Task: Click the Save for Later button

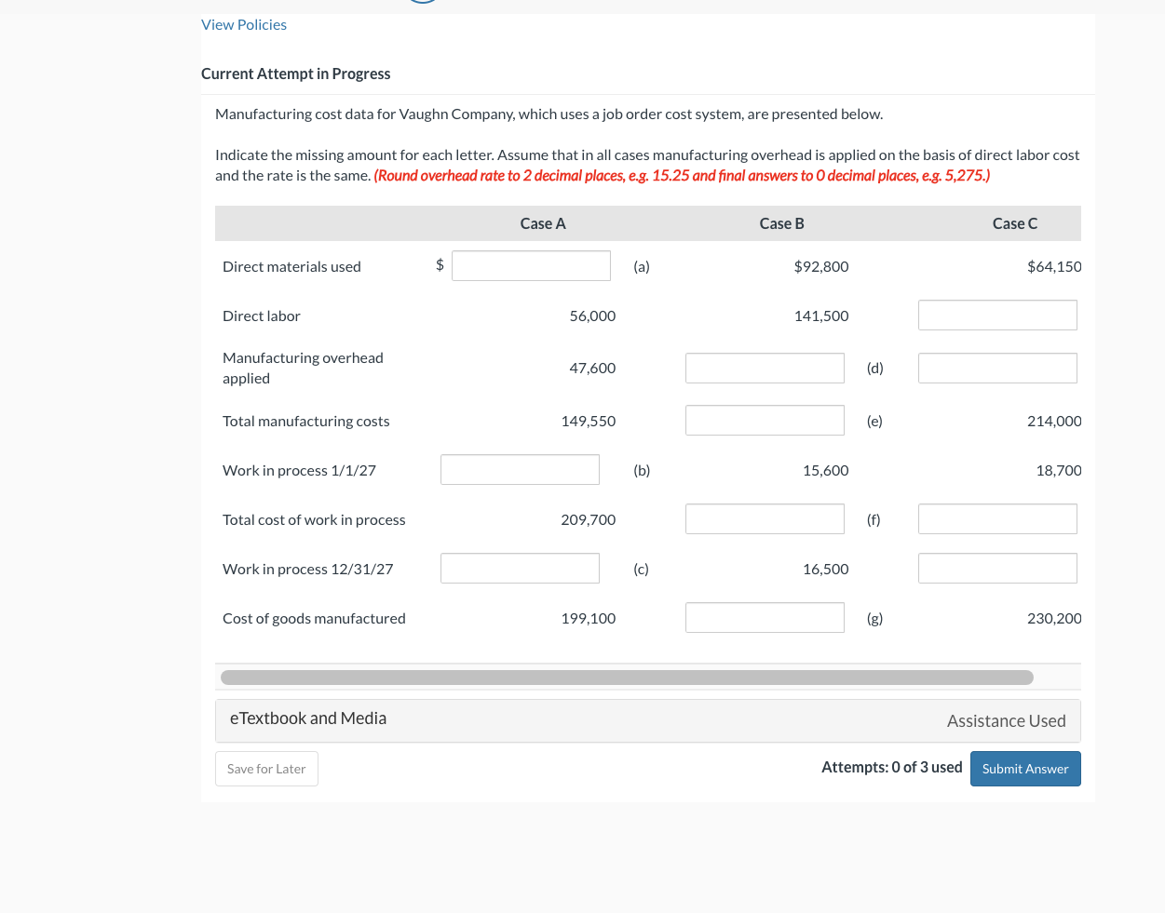Action: [266, 769]
